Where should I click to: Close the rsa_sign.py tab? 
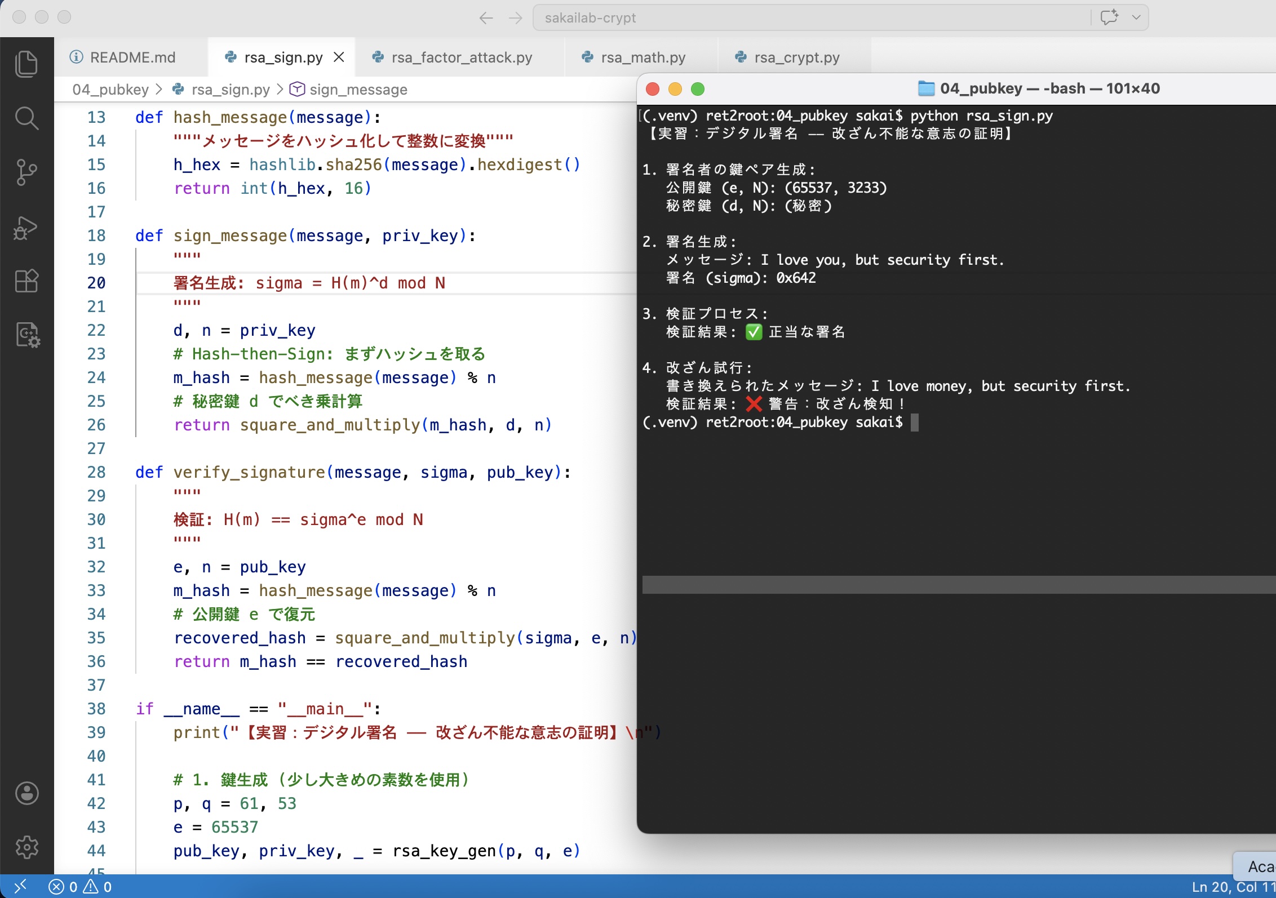(339, 57)
